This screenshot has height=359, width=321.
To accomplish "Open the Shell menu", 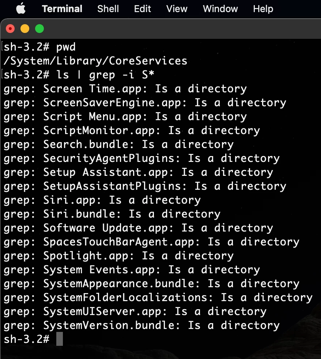I will [108, 9].
